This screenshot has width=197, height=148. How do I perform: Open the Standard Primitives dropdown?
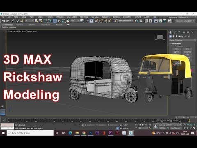coord(183,40)
